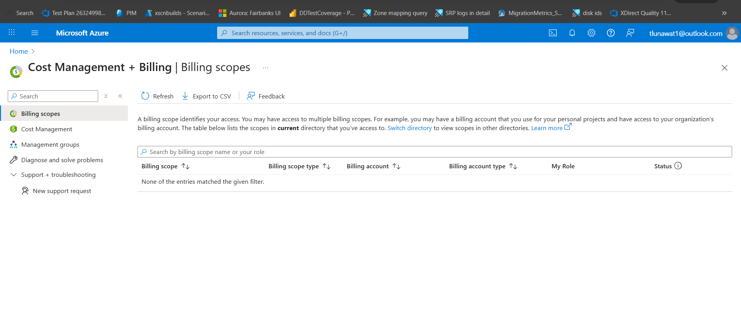The width and height of the screenshot is (741, 332).
Task: Show more bookmarks with the overflow chevron
Action: pos(724,13)
